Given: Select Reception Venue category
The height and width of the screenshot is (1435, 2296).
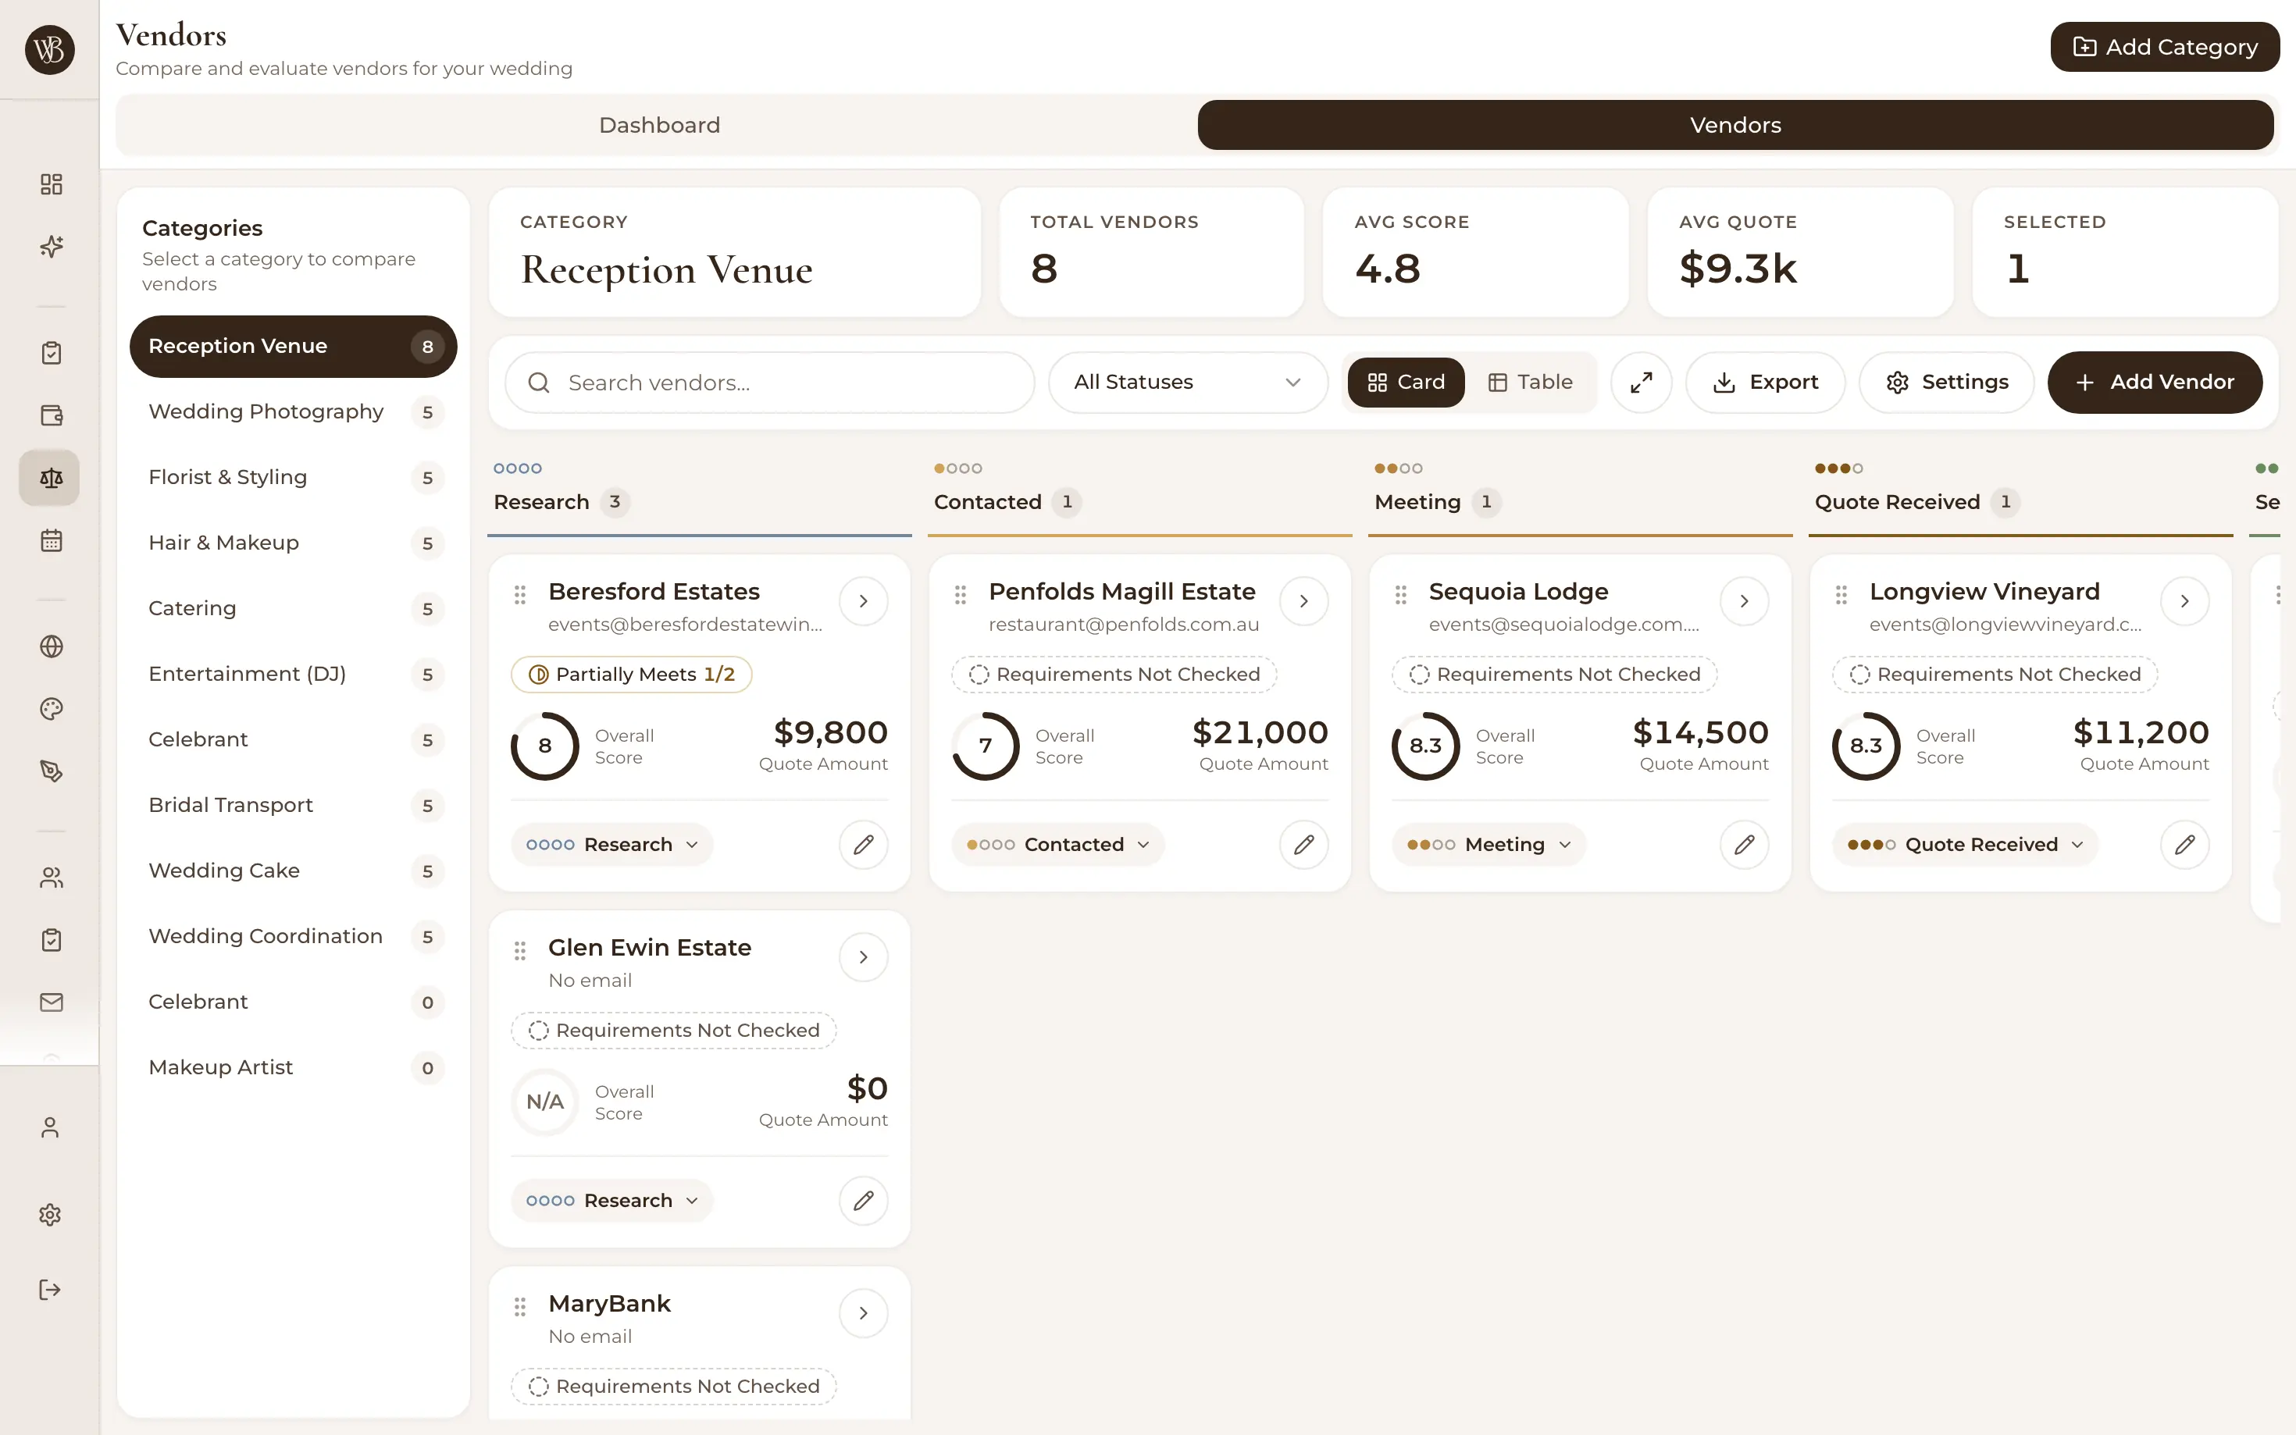Looking at the screenshot, I should 294,347.
